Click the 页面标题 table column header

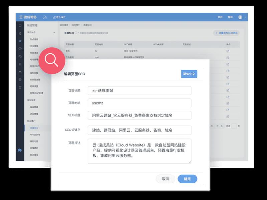[70, 44]
